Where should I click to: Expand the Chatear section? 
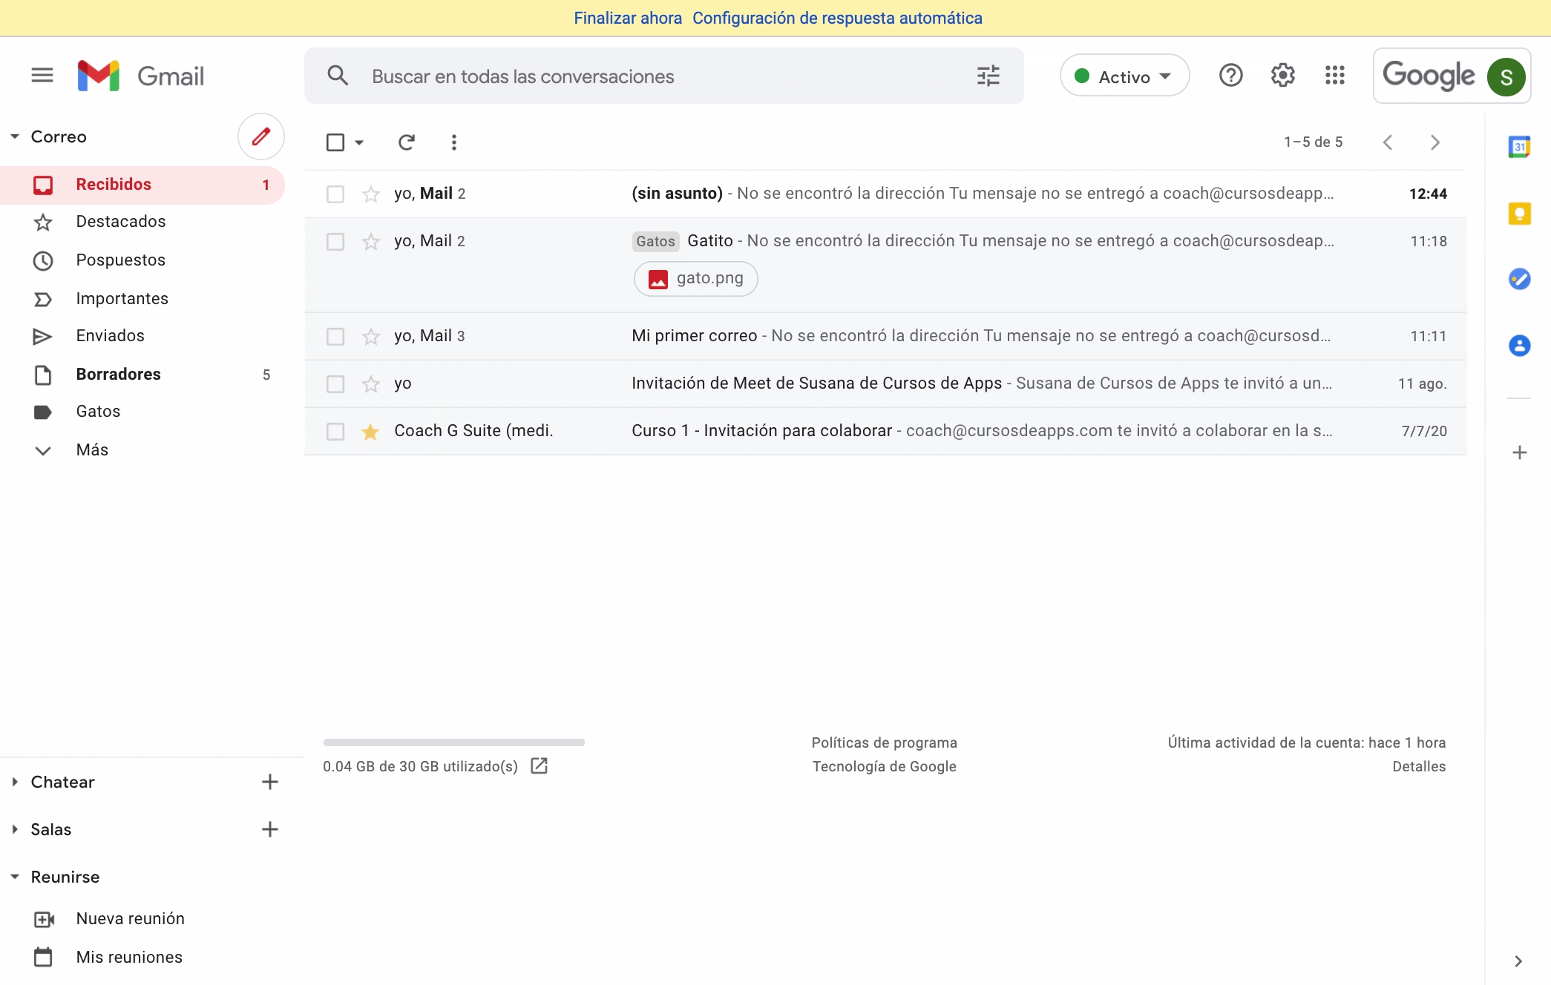(x=15, y=782)
